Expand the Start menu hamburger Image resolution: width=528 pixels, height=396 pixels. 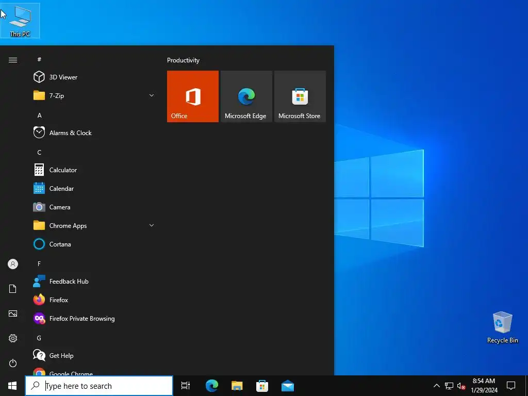(x=13, y=60)
